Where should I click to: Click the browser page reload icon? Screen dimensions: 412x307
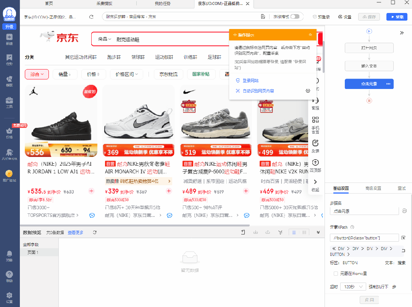pyautogui.click(x=91, y=17)
